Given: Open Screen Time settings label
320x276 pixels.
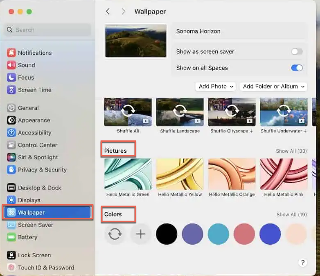Looking at the screenshot, I should pos(35,90).
